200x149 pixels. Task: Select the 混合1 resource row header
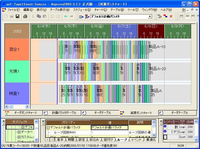pos(17,49)
